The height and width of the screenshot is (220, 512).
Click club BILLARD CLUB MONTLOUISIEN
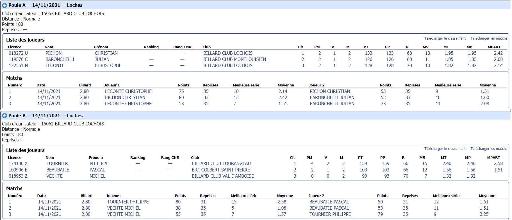(235, 59)
